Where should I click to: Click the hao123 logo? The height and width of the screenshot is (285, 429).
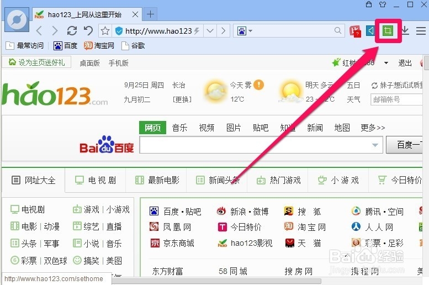[x=55, y=94]
